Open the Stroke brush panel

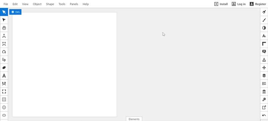(264, 20)
